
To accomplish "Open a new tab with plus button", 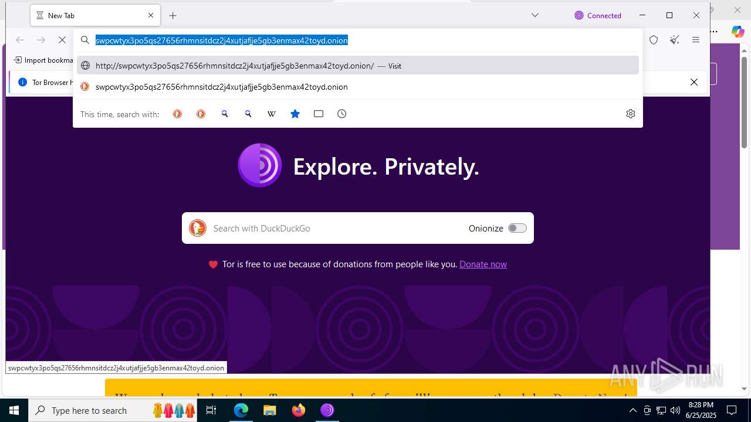I will [x=173, y=16].
